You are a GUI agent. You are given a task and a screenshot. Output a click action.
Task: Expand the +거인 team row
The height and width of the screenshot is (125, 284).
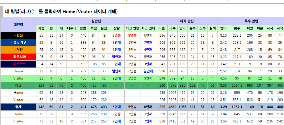18,50
